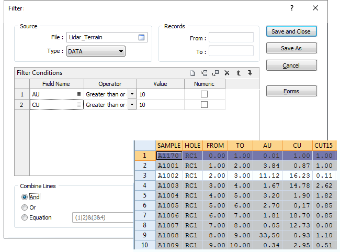Click the Save and Close button

point(291,31)
